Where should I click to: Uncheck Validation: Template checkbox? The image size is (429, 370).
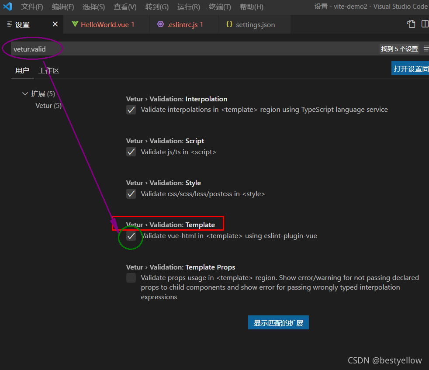131,236
